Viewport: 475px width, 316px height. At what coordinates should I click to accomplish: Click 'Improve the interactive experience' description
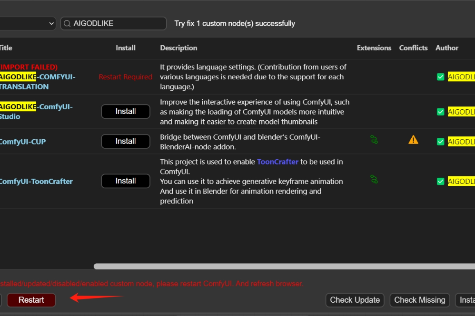255,112
